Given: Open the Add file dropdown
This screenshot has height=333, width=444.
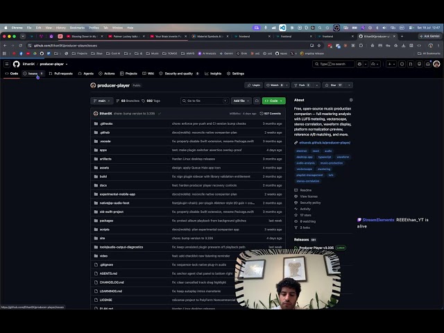Looking at the screenshot, I should point(241,101).
